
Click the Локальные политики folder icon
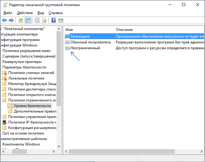[4, 78]
